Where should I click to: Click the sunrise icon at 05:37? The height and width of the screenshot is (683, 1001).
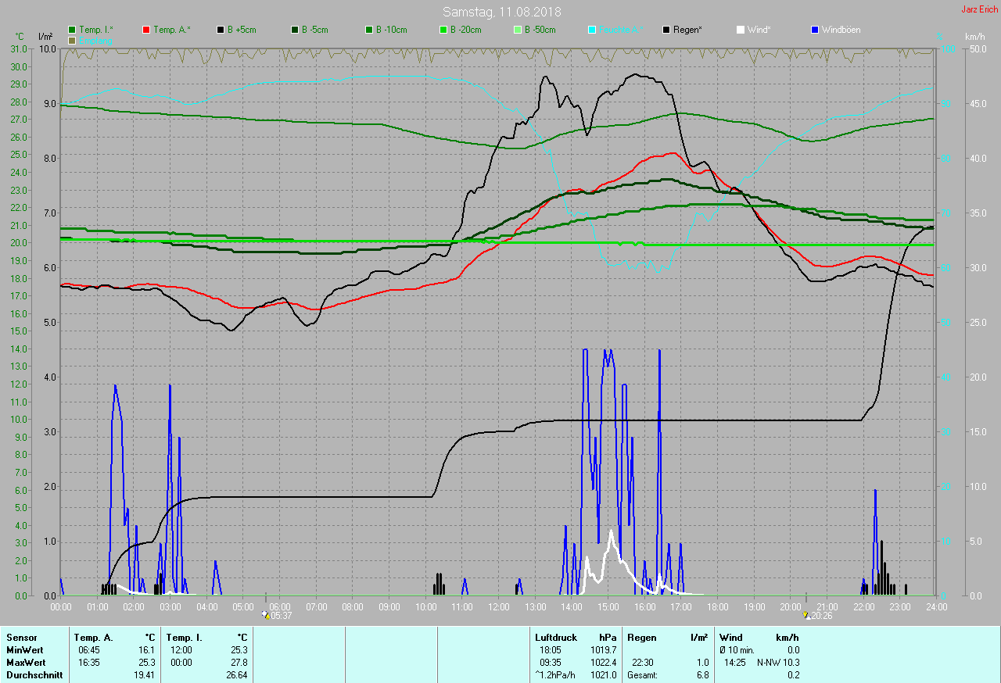point(266,616)
